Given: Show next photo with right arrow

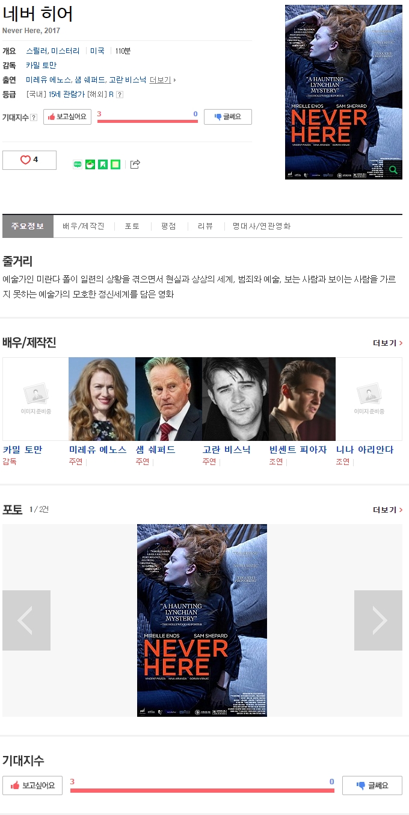Looking at the screenshot, I should 378,620.
